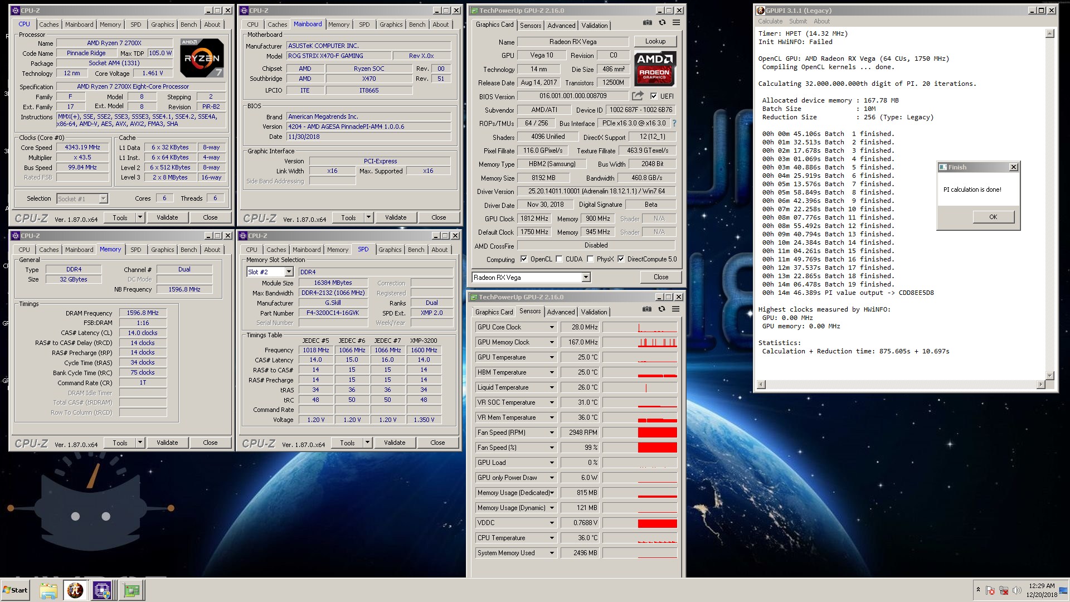The width and height of the screenshot is (1070, 602).
Task: Click the VR Mem Temperature sensor graph
Action: click(640, 417)
